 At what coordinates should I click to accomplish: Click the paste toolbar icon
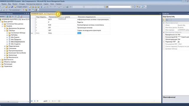[47, 7]
